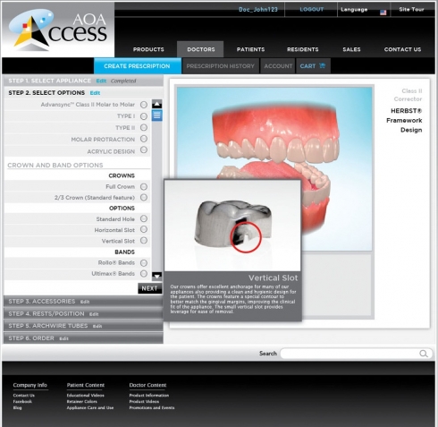
Task: Start the Site Tour
Action: pyautogui.click(x=411, y=10)
